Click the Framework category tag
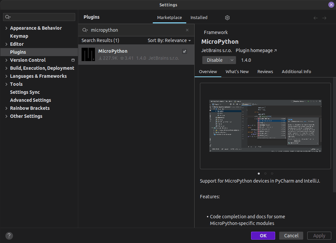The width and height of the screenshot is (336, 243). [216, 32]
